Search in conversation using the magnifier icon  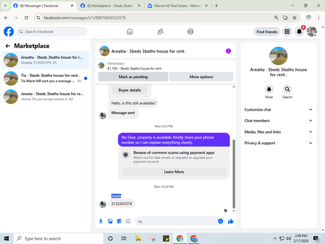tap(287, 89)
